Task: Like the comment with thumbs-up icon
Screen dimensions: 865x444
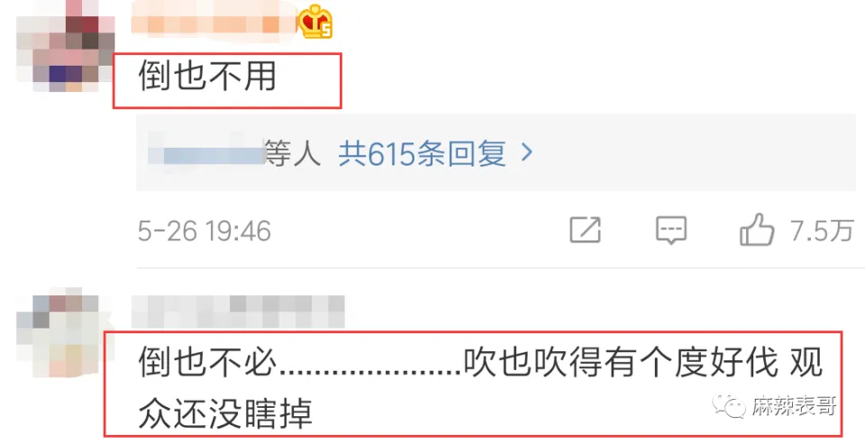Action: [757, 230]
